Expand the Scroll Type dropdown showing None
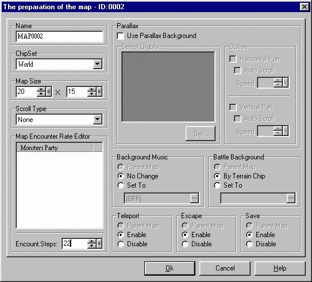Screen dimensions: 312x282 (x=98, y=119)
